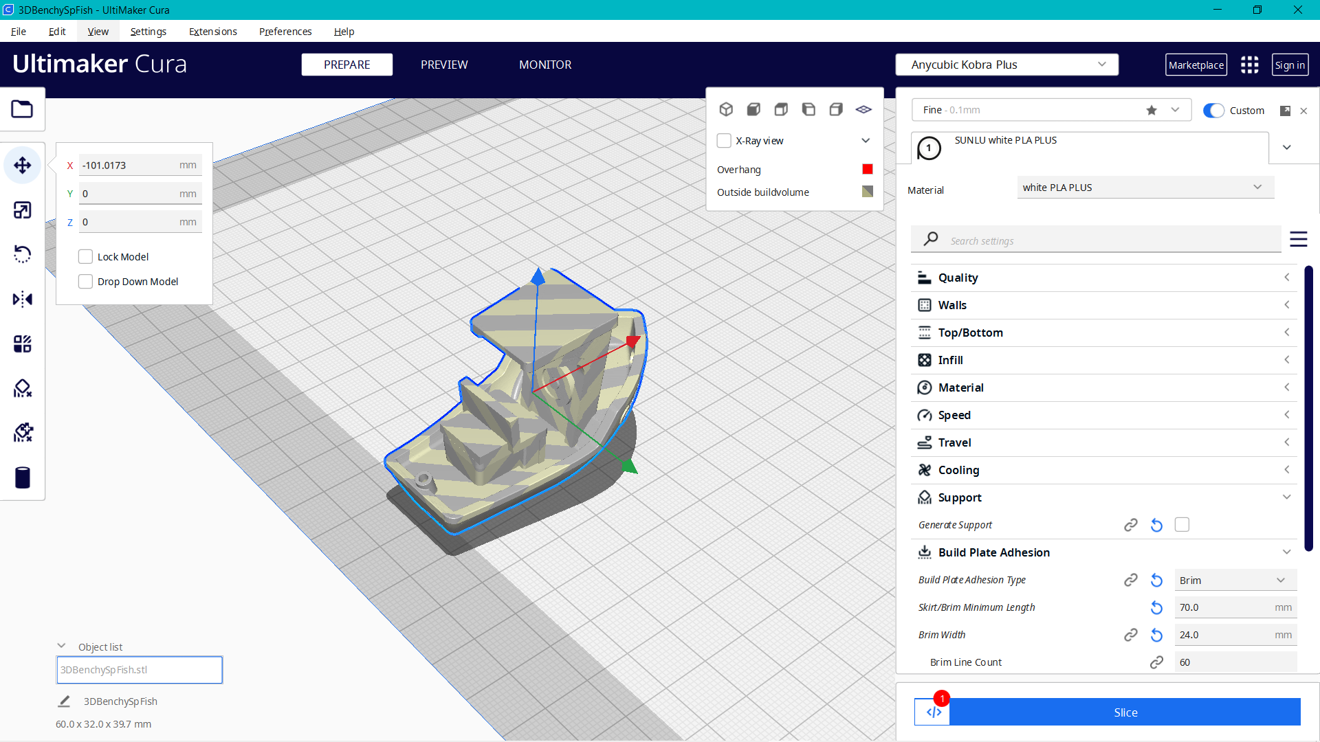Enable Generate Support

(x=1182, y=524)
